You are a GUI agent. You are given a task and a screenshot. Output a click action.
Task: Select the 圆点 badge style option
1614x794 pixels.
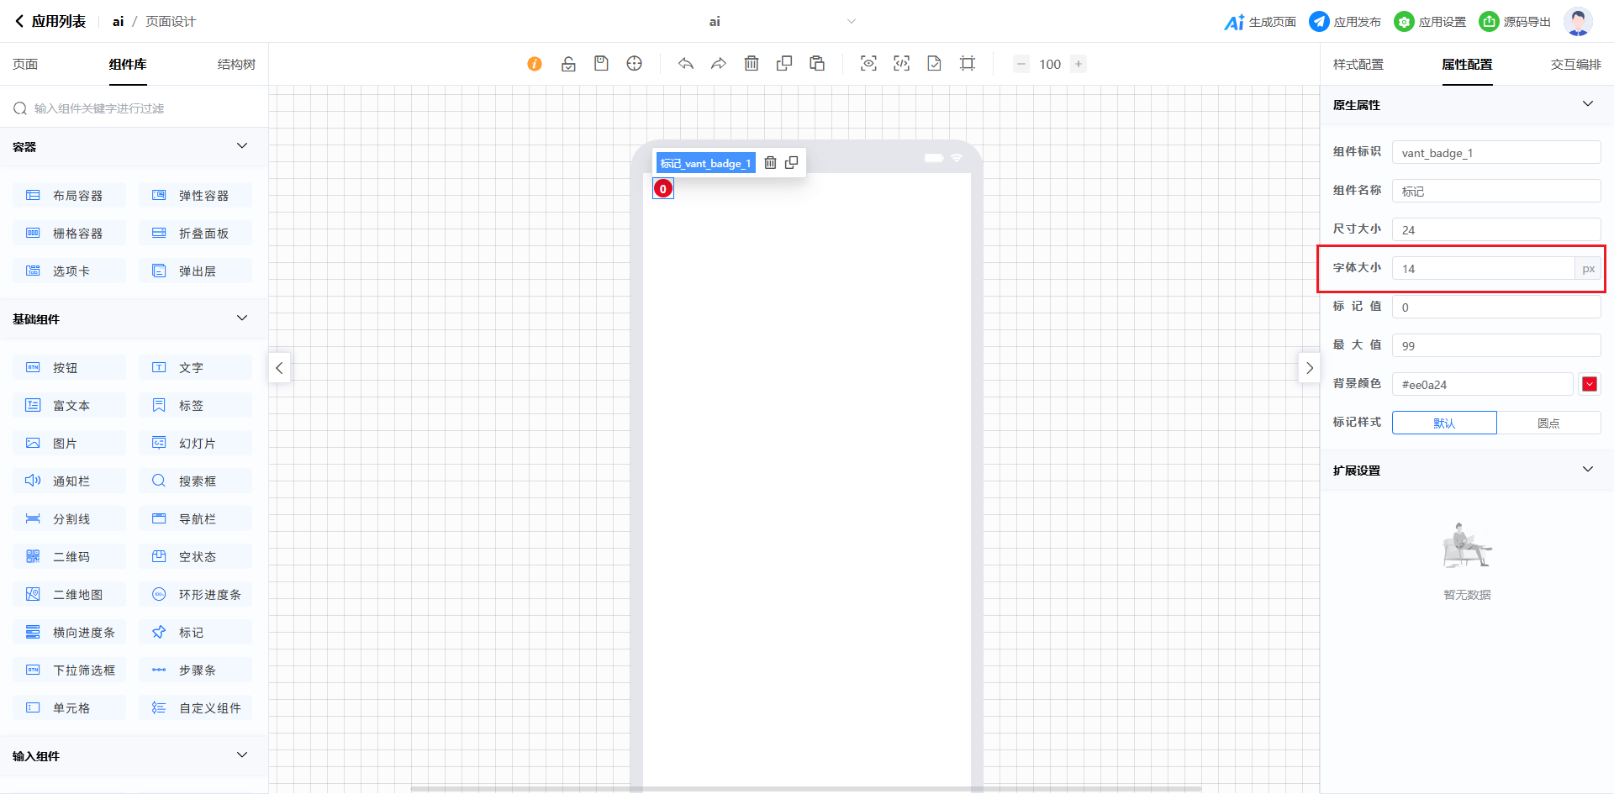(1548, 423)
